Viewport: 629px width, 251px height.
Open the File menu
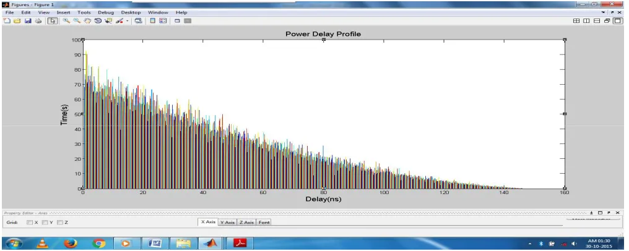(x=10, y=12)
